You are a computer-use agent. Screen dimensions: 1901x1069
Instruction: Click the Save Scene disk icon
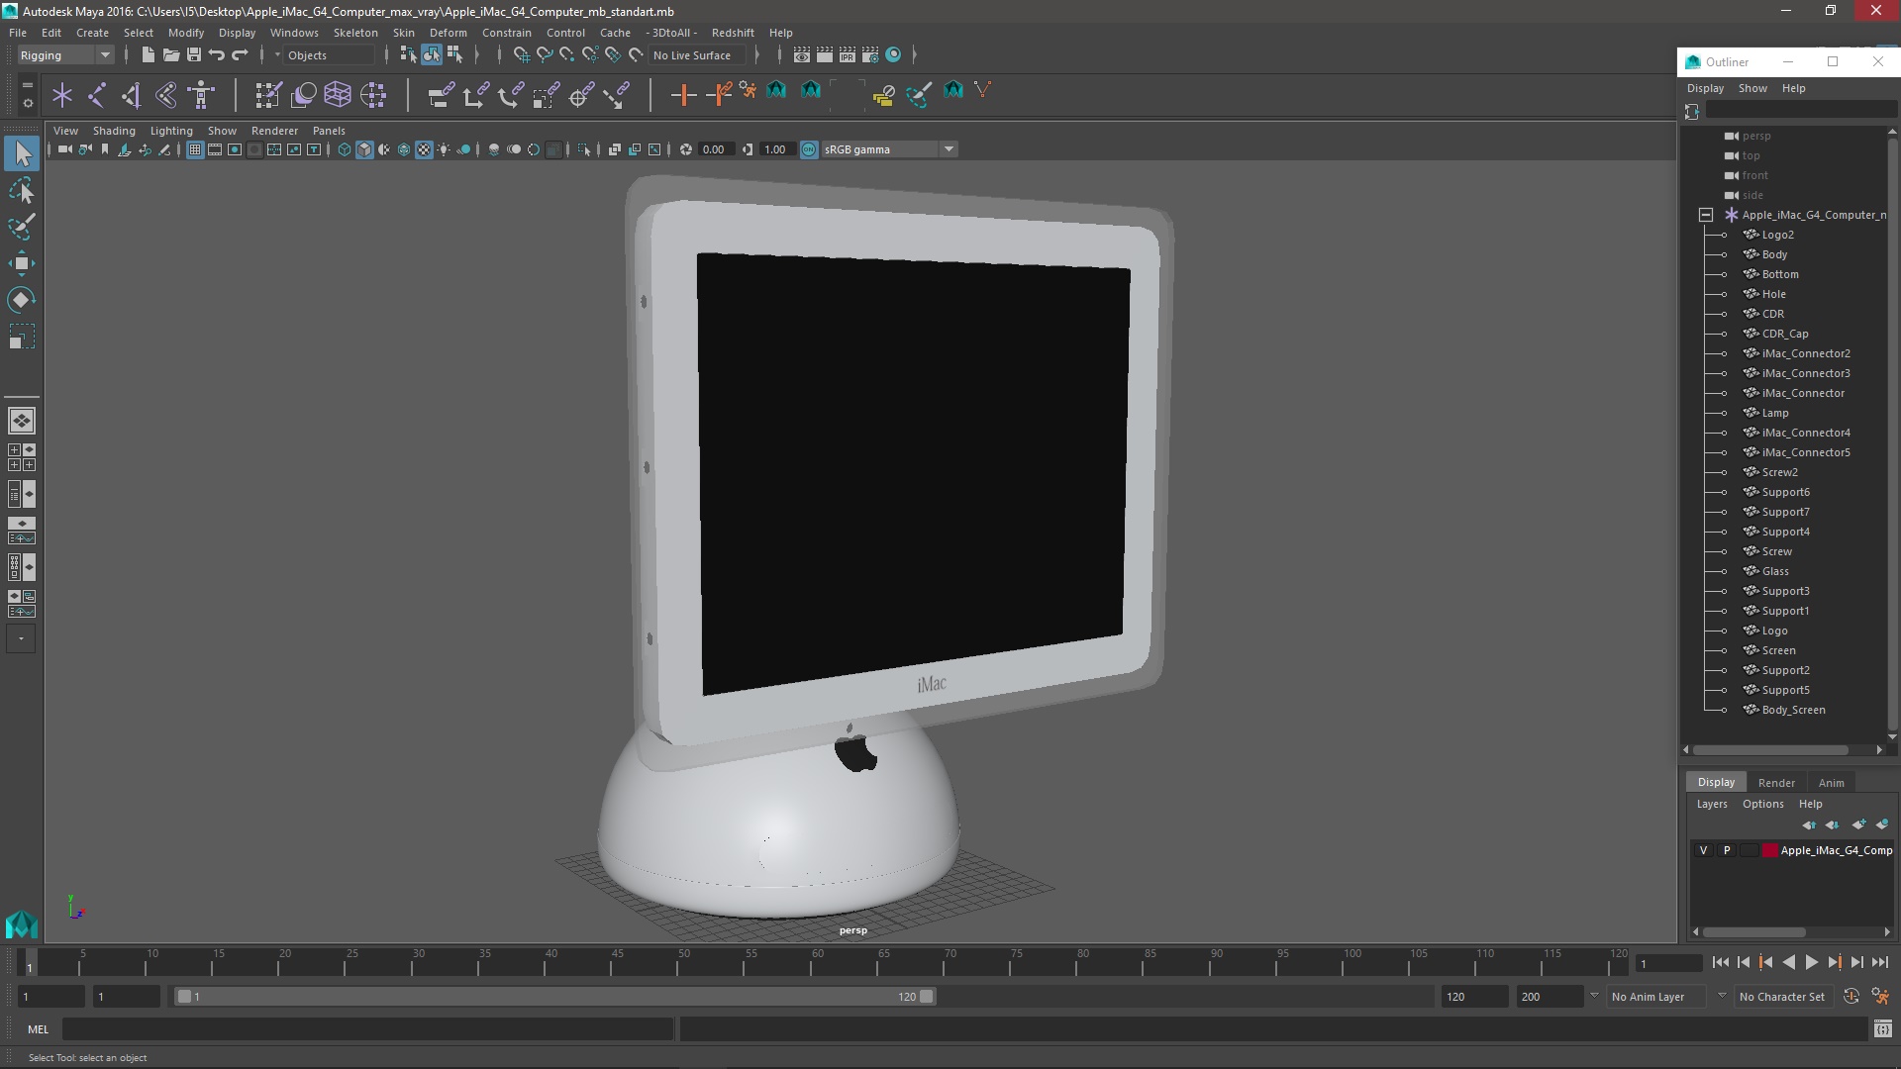[193, 55]
